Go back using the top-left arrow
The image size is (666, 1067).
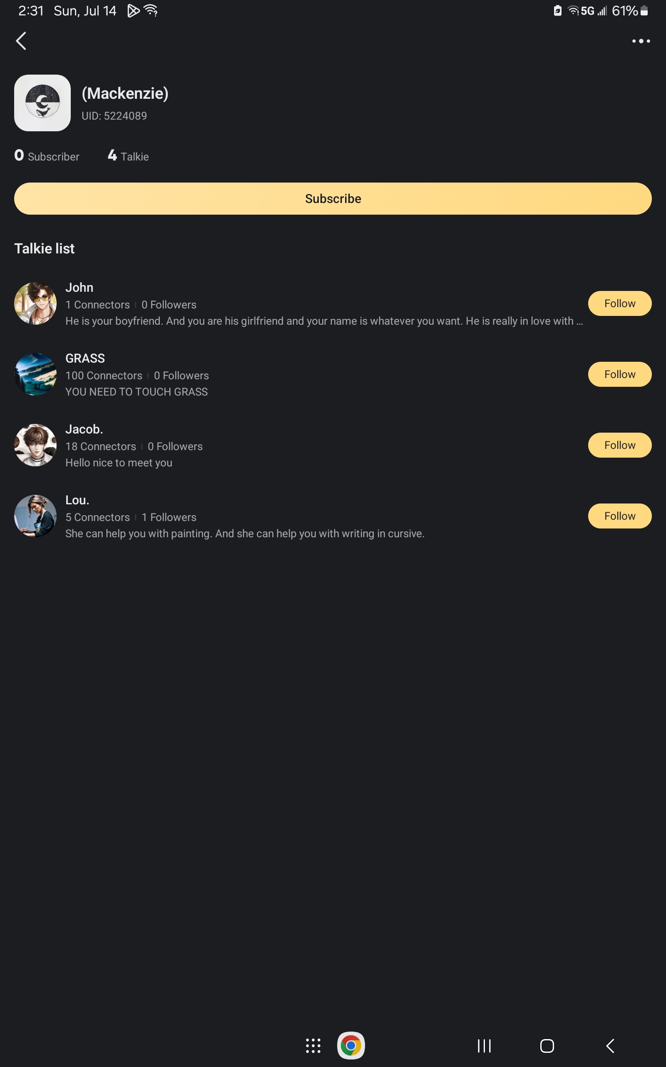(x=21, y=41)
